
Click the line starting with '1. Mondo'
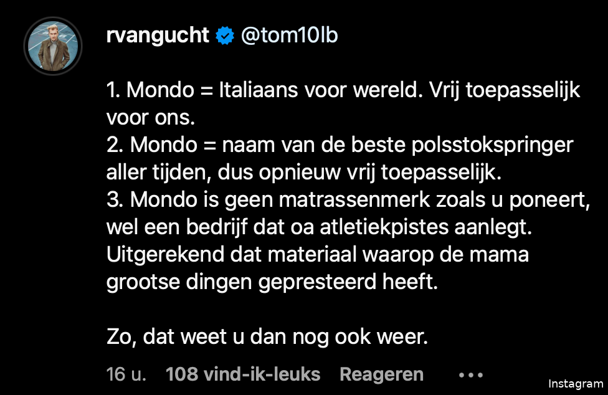pyautogui.click(x=343, y=91)
